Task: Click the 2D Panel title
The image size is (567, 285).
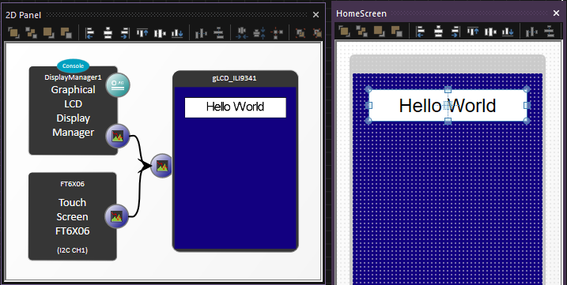Action: (x=23, y=15)
